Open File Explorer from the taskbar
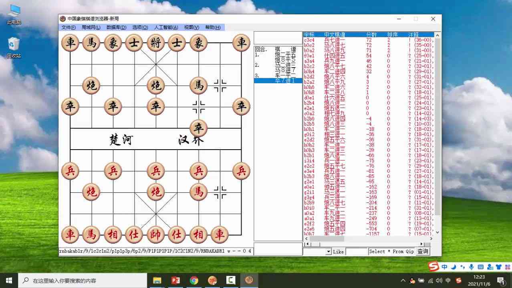Screen dimensions: 512x288 (157, 280)
